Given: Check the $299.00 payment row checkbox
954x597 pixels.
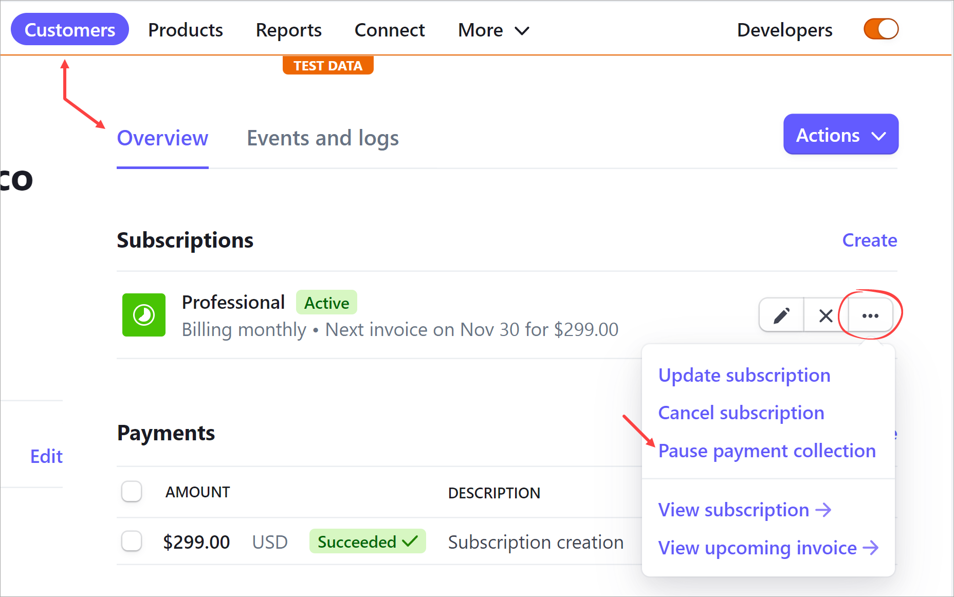Looking at the screenshot, I should [132, 542].
